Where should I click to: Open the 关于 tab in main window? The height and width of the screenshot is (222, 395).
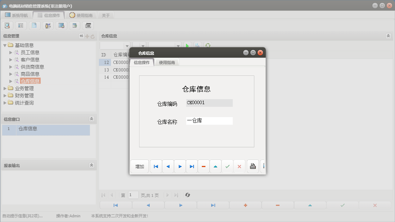105,15
